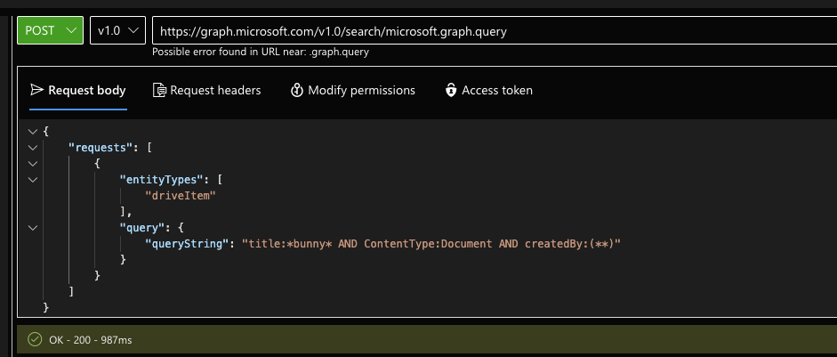
Task: Click the Access token lock icon
Action: (x=451, y=90)
